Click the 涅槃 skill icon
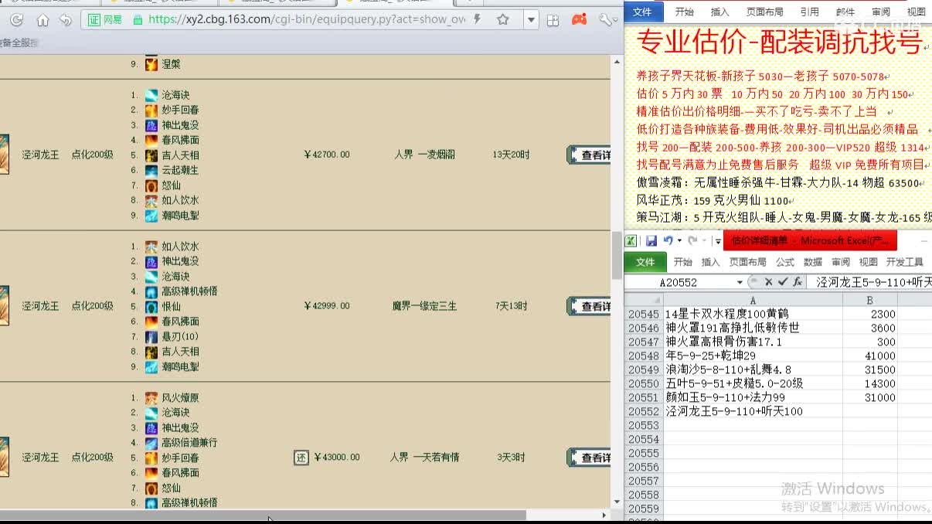 click(151, 64)
